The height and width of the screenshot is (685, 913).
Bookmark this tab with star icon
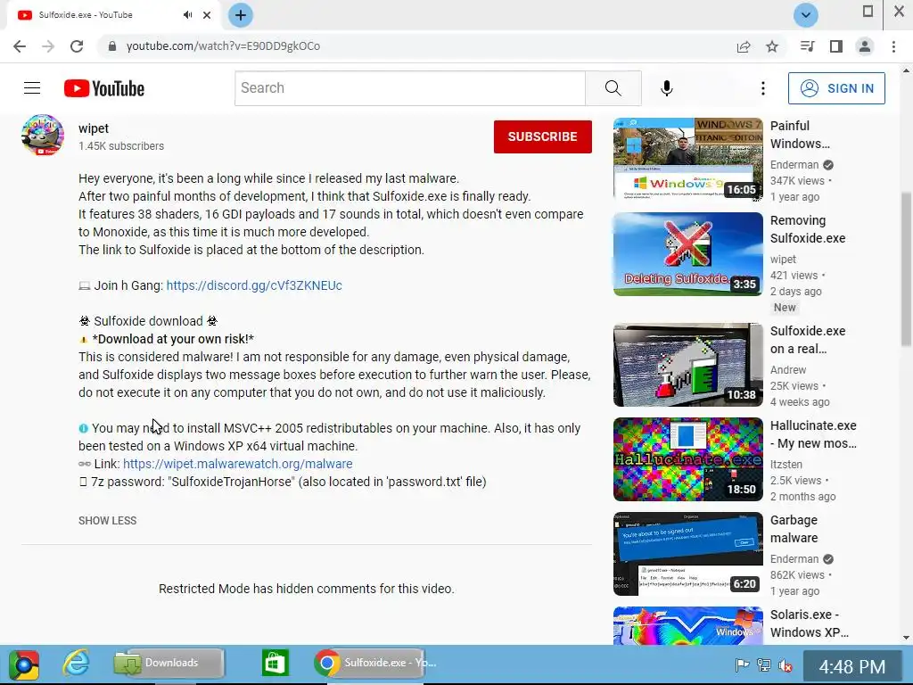[x=772, y=46]
